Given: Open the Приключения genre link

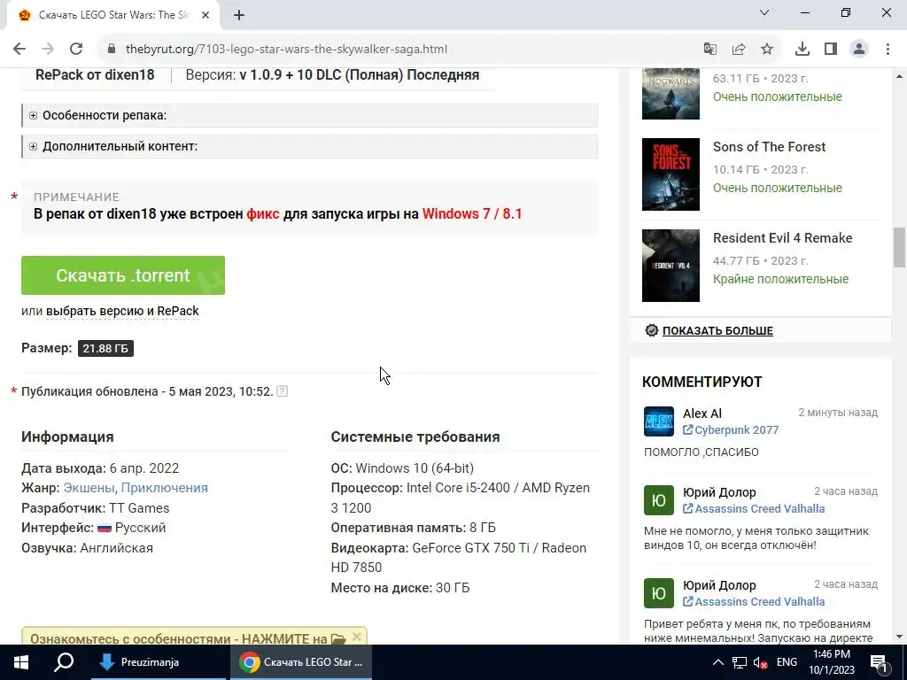Looking at the screenshot, I should tap(164, 488).
